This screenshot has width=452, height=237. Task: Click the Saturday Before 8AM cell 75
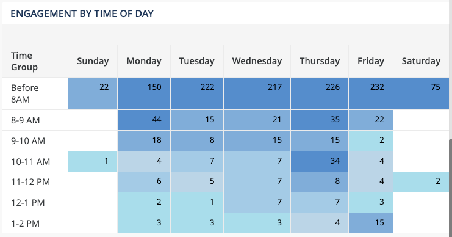(x=421, y=93)
